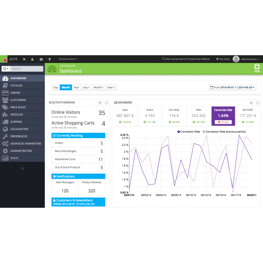Collapse the left sidebar menu
Viewport: 263px width, 263px height.
click(22, 169)
